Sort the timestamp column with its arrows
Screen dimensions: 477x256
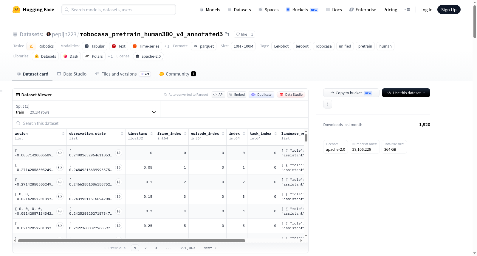pos(151,134)
